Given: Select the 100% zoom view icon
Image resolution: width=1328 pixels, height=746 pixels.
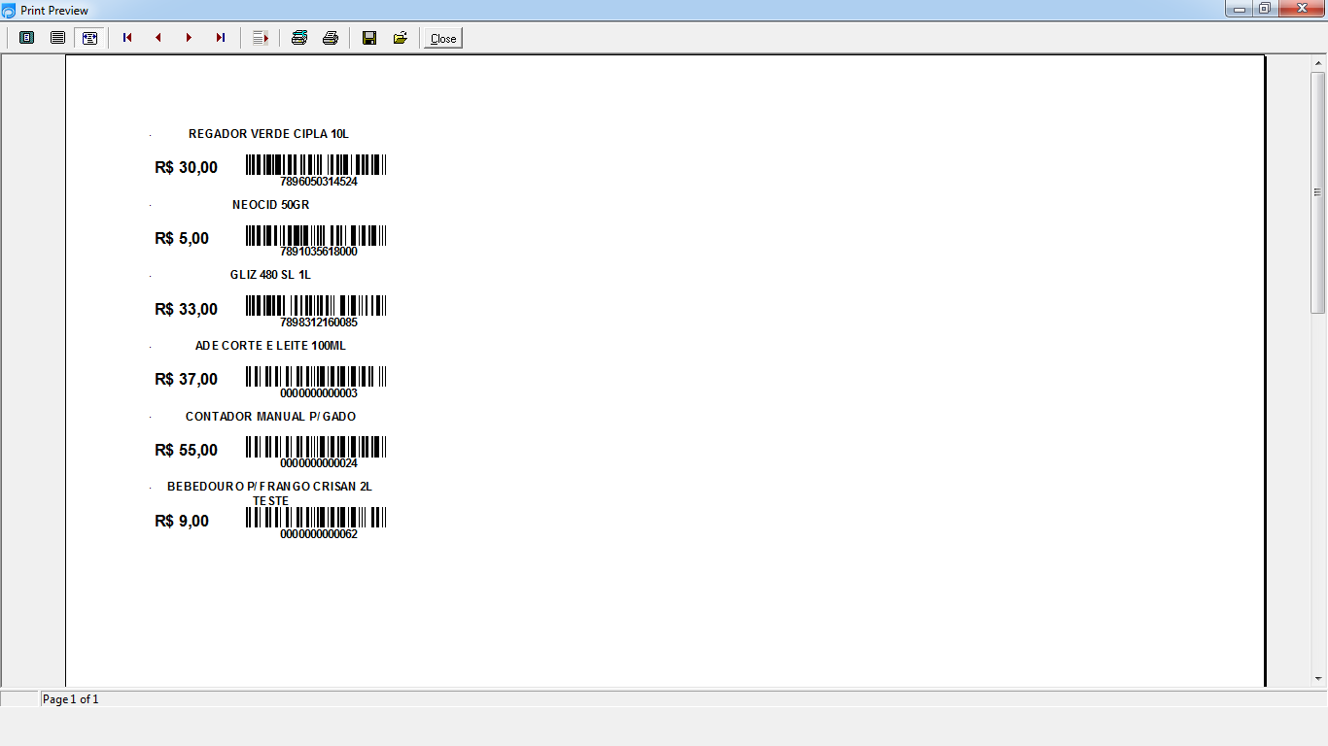Looking at the screenshot, I should point(58,38).
